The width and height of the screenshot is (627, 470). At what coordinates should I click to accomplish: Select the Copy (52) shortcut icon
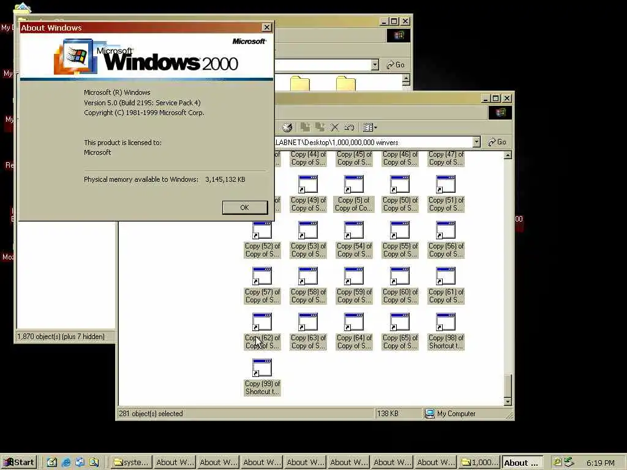click(x=262, y=230)
